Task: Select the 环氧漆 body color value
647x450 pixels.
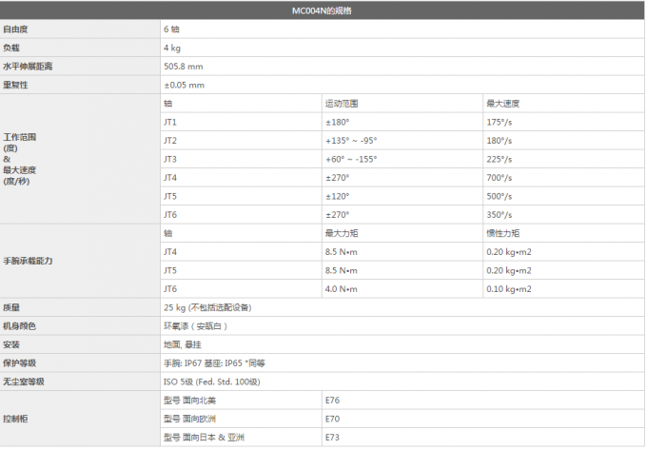Action: pos(194,326)
